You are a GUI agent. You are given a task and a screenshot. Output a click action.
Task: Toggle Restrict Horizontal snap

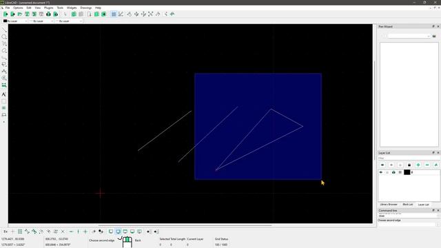coord(71,231)
